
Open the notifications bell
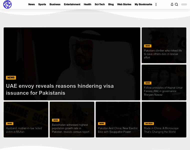(172, 4)
